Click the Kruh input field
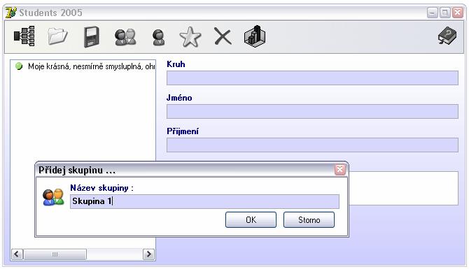469x269 pixels. (x=312, y=78)
